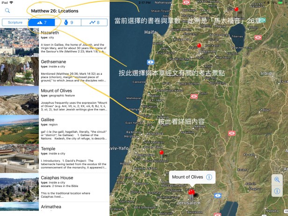Open the map info button at bottom right
This screenshot has width=288, height=216.
277,191
